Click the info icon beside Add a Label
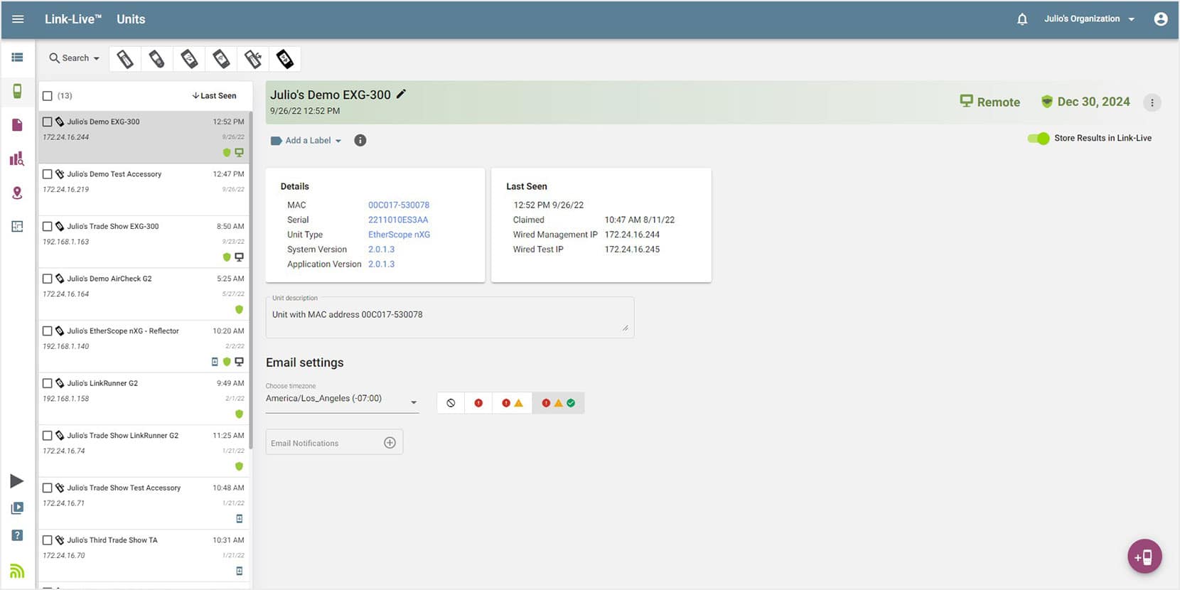Image resolution: width=1180 pixels, height=590 pixels. click(360, 140)
